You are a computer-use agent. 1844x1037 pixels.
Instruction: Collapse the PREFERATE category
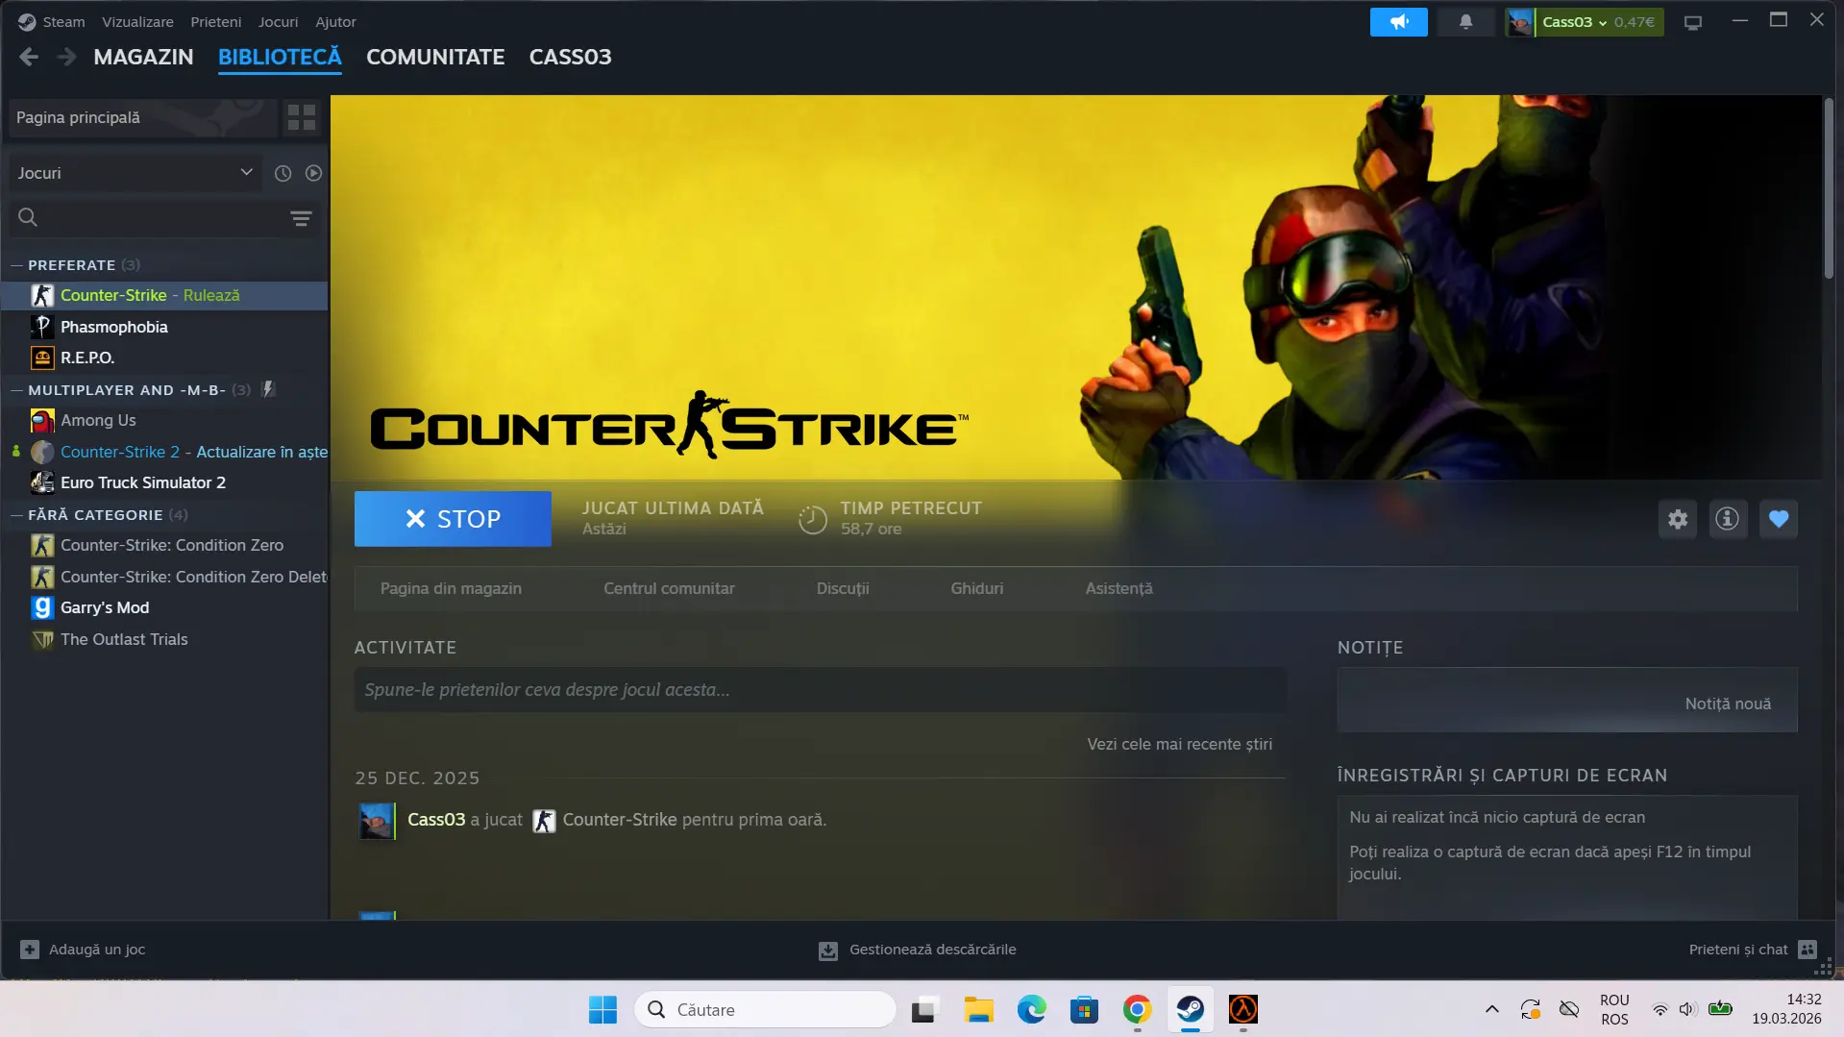(16, 265)
